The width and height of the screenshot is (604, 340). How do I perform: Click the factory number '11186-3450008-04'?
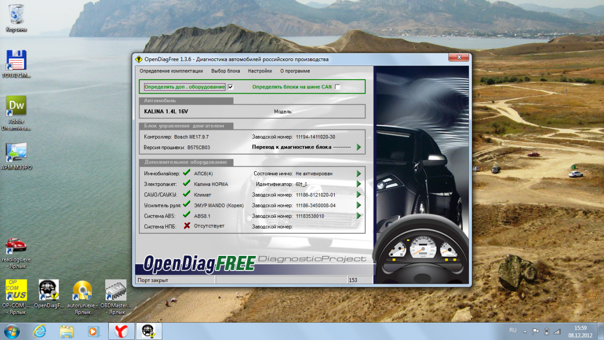[316, 205]
